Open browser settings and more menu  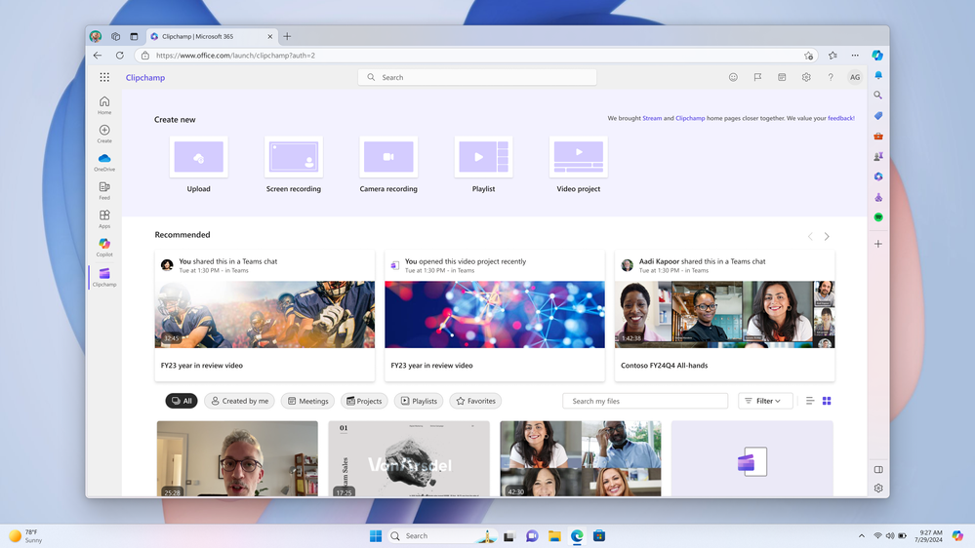pos(855,56)
